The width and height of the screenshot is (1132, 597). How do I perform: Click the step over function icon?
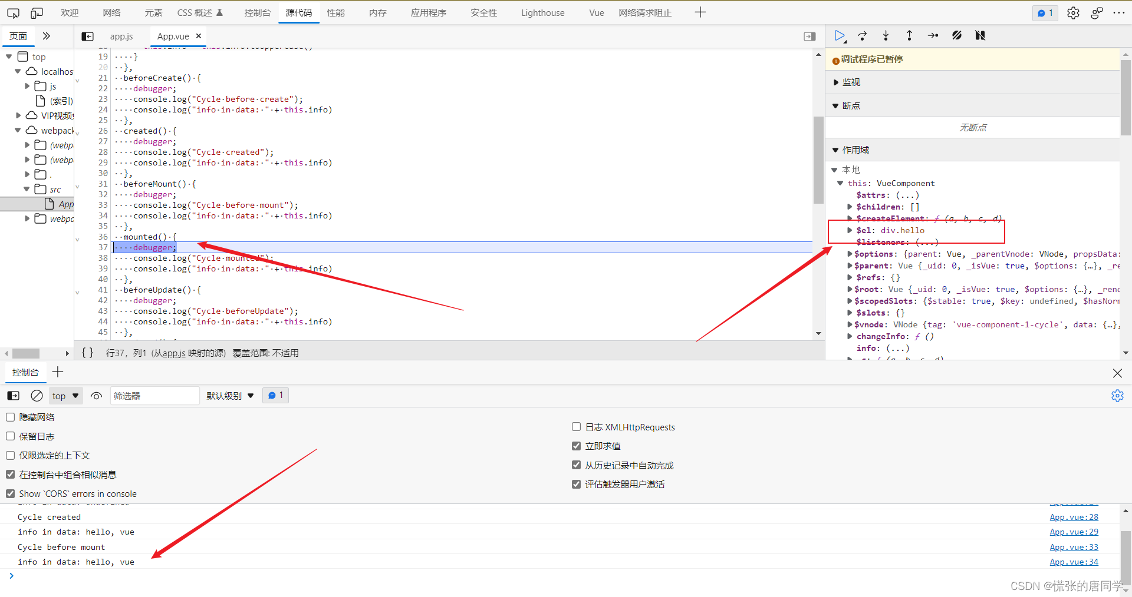(x=863, y=36)
